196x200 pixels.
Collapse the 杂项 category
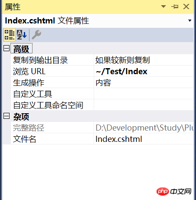coord(7,116)
